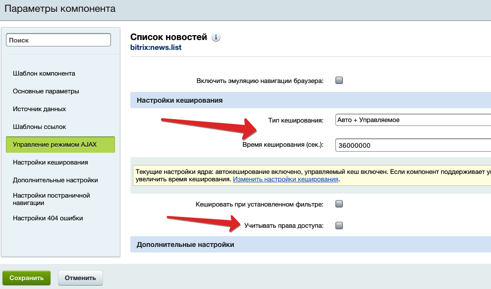491x289 pixels.
Task: Collapse the Дополнительные настройки section header
Action: [185, 245]
